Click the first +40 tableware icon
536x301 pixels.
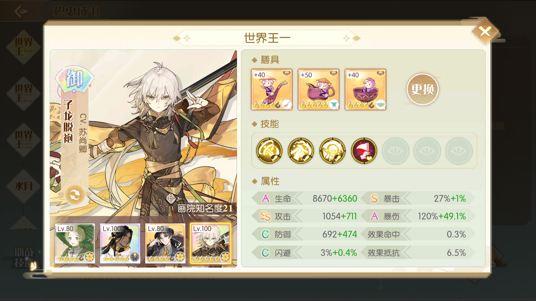[272, 89]
